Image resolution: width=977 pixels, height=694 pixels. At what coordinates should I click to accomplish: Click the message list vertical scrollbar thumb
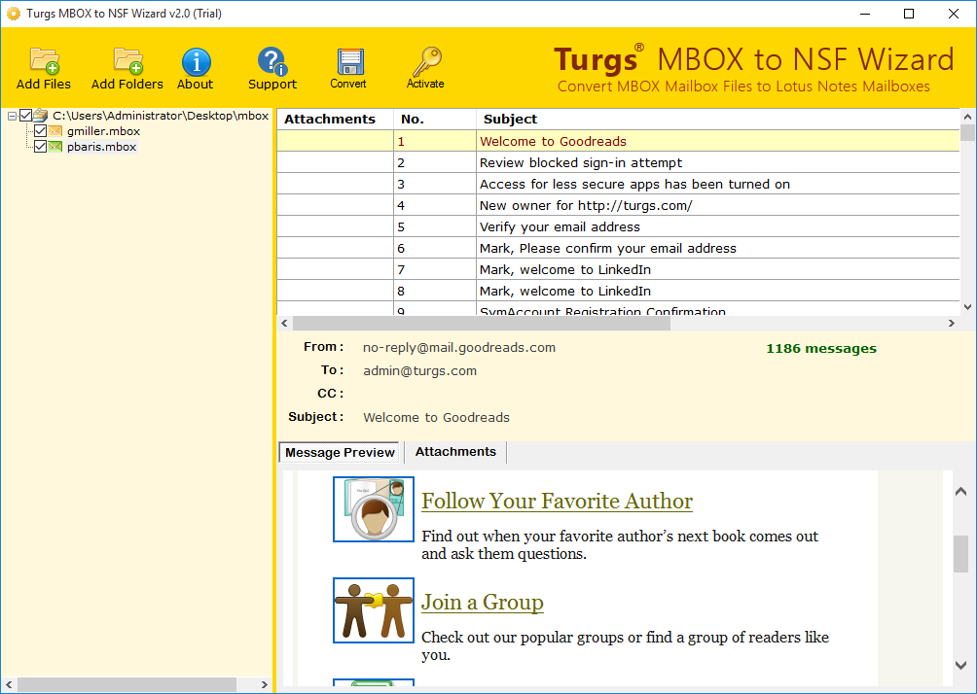[967, 132]
